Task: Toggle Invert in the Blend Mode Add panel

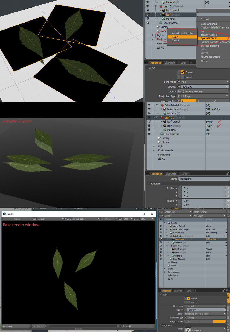Action: tap(182, 77)
